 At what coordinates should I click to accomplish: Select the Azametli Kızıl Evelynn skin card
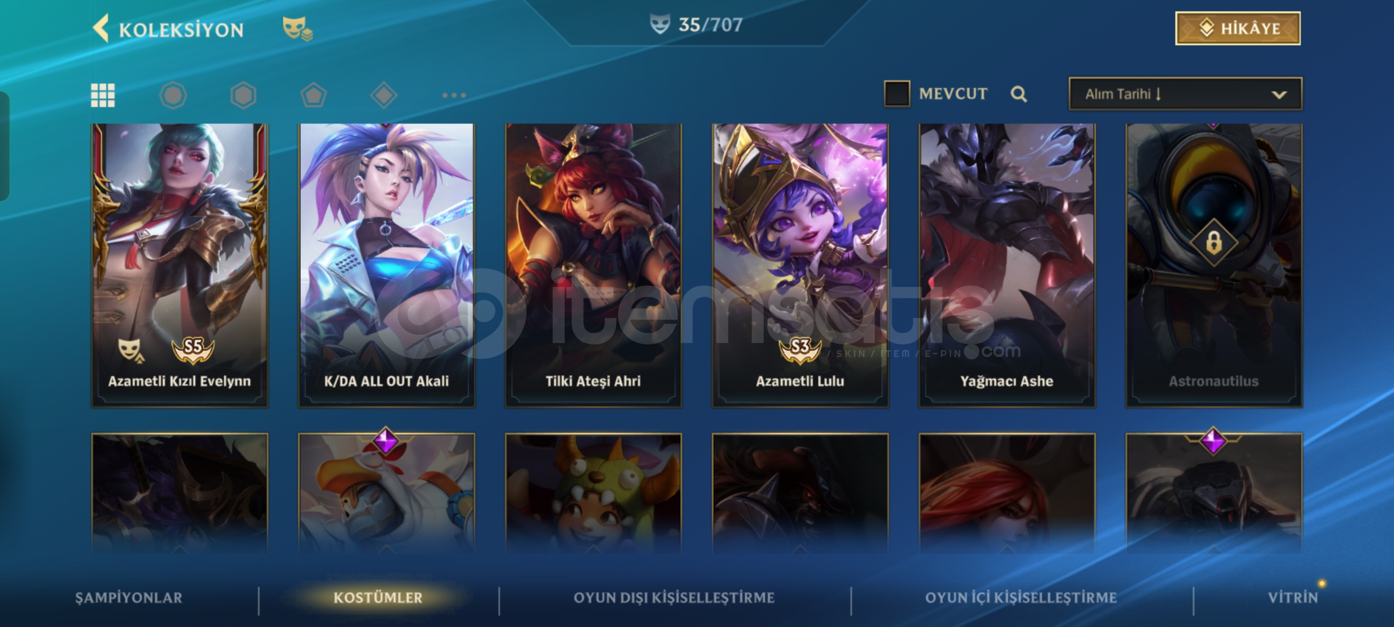[179, 265]
